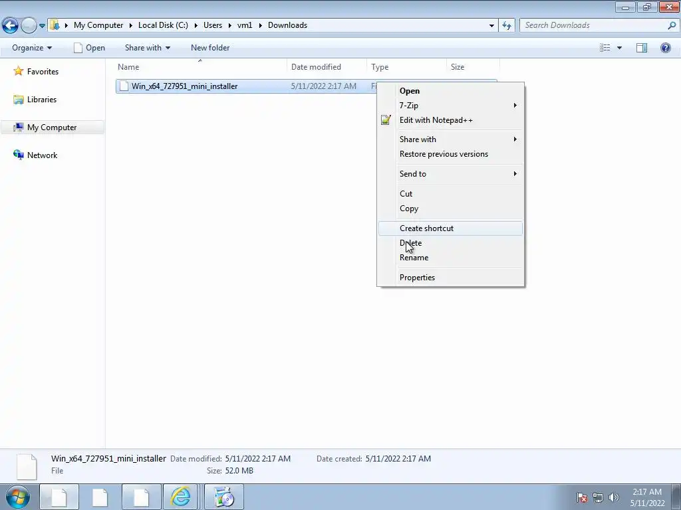Open the view options dropdown arrow

point(619,48)
